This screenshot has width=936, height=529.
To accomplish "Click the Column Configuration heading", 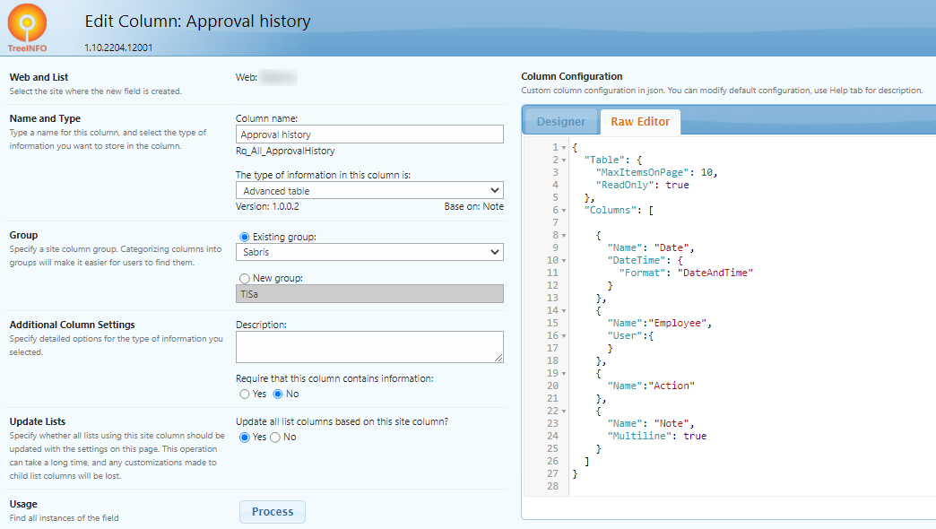I will pos(572,76).
